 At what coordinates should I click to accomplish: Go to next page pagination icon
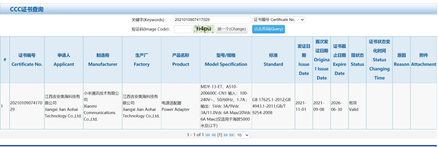(226, 135)
